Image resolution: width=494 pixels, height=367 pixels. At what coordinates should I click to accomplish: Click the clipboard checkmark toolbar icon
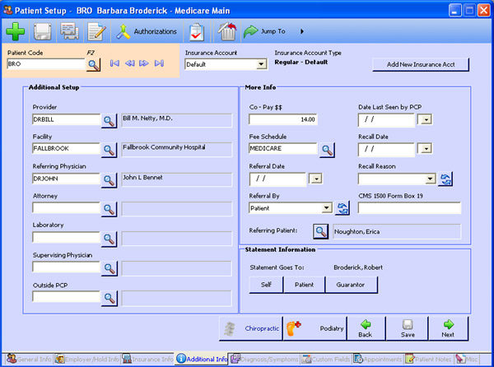point(197,32)
